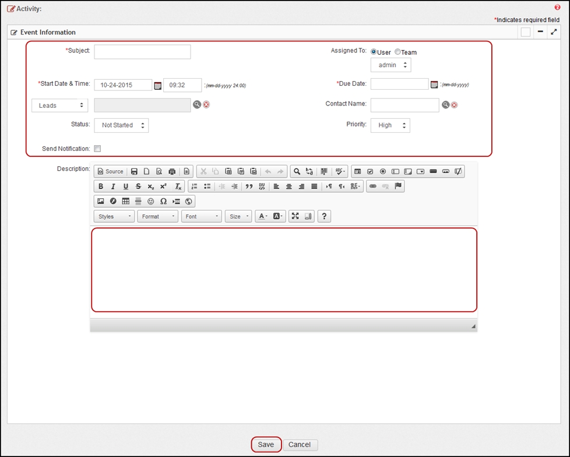Viewport: 570px width, 457px height.
Task: Insert a numbered list
Action: click(x=195, y=186)
